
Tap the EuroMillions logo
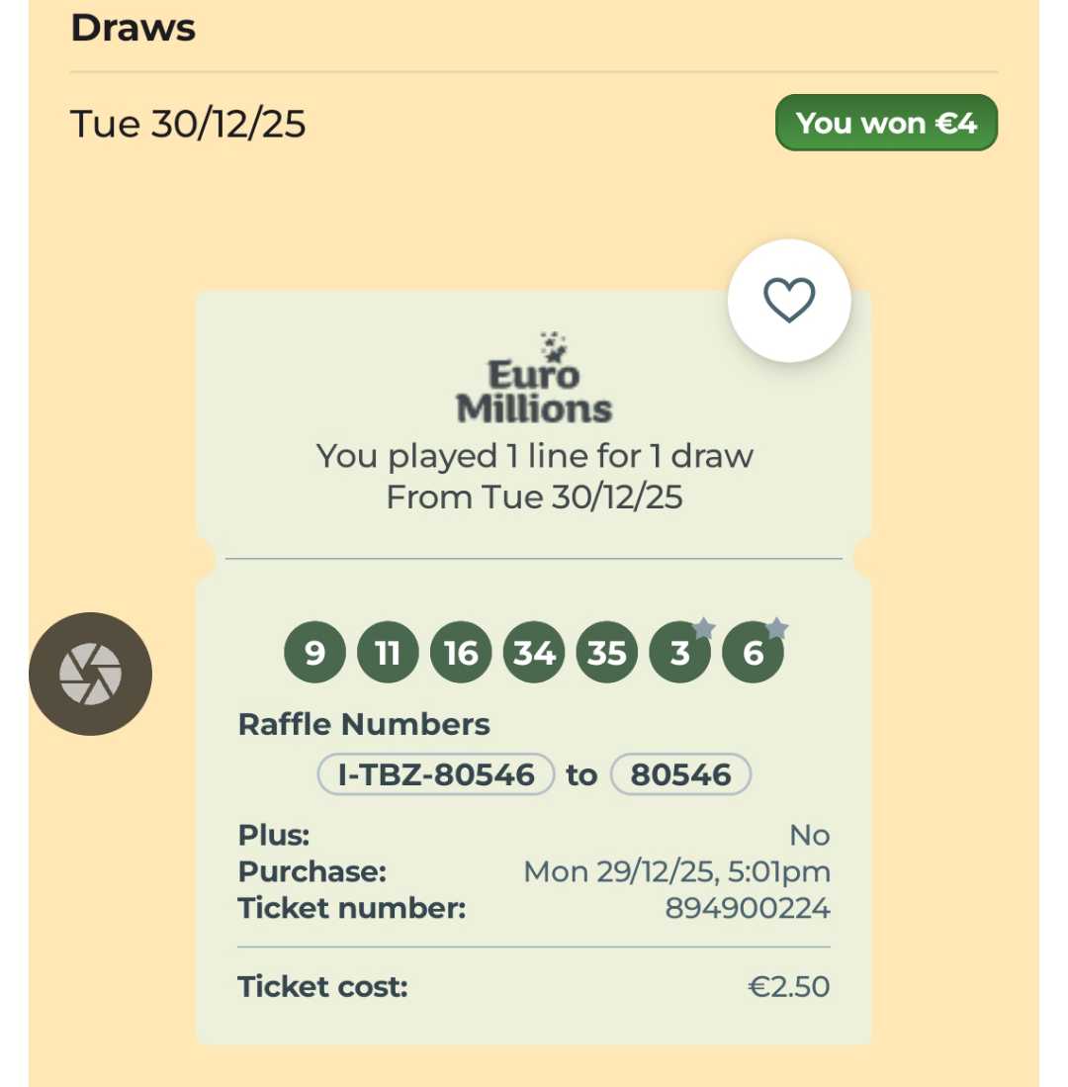click(x=534, y=381)
